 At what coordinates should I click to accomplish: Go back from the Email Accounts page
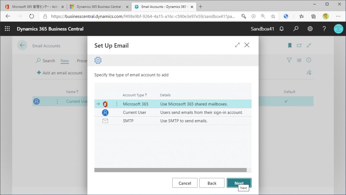coord(22,45)
